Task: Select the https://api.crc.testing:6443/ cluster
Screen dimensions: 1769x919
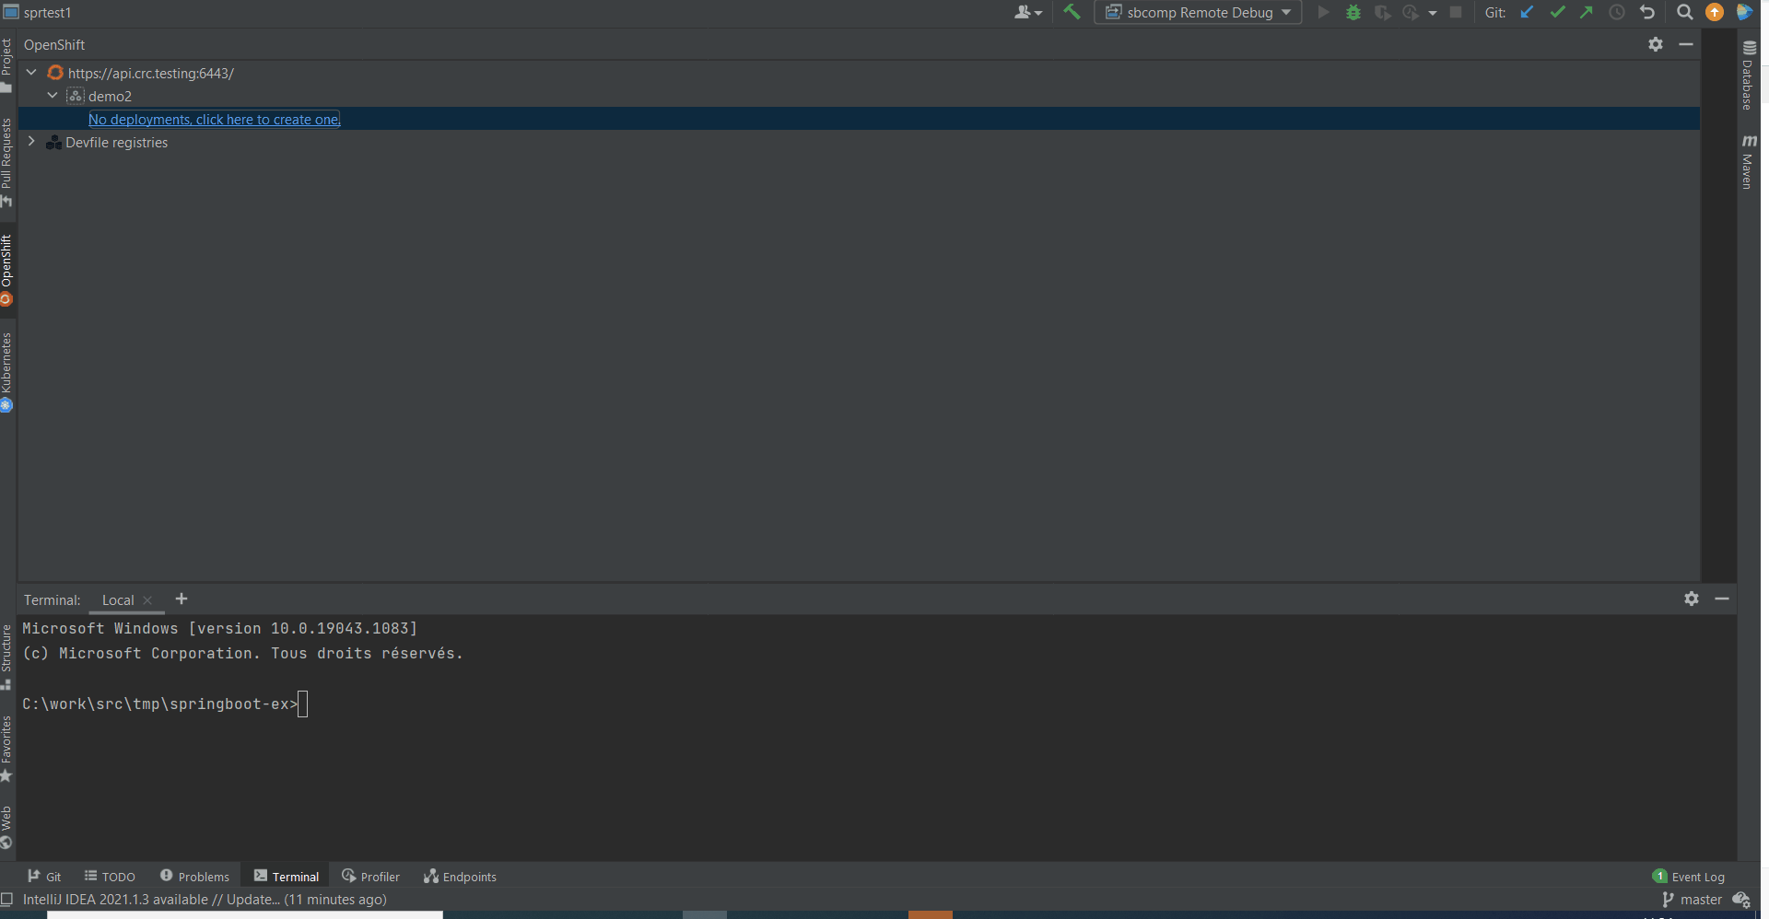Action: pyautogui.click(x=151, y=73)
